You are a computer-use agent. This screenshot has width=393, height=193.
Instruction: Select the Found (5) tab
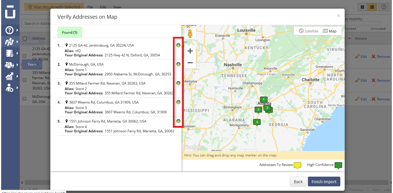70,32
